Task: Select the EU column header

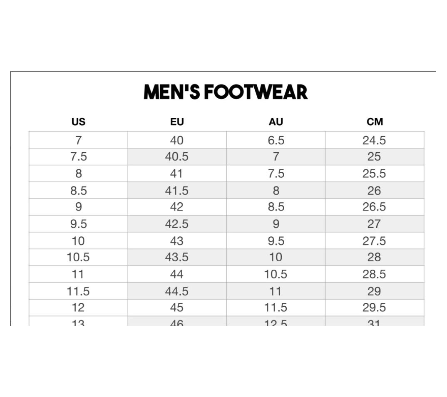Action: (x=177, y=122)
